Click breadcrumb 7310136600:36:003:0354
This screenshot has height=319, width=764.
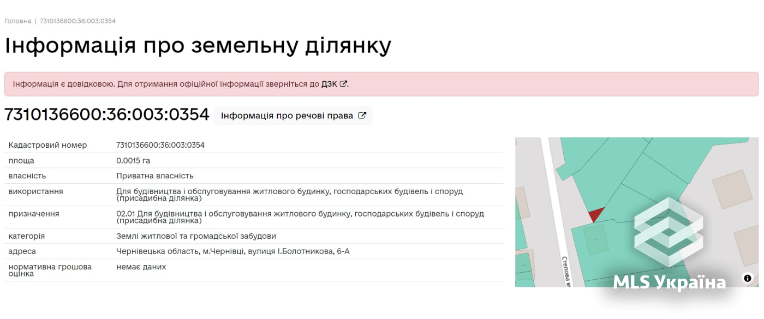coord(77,21)
